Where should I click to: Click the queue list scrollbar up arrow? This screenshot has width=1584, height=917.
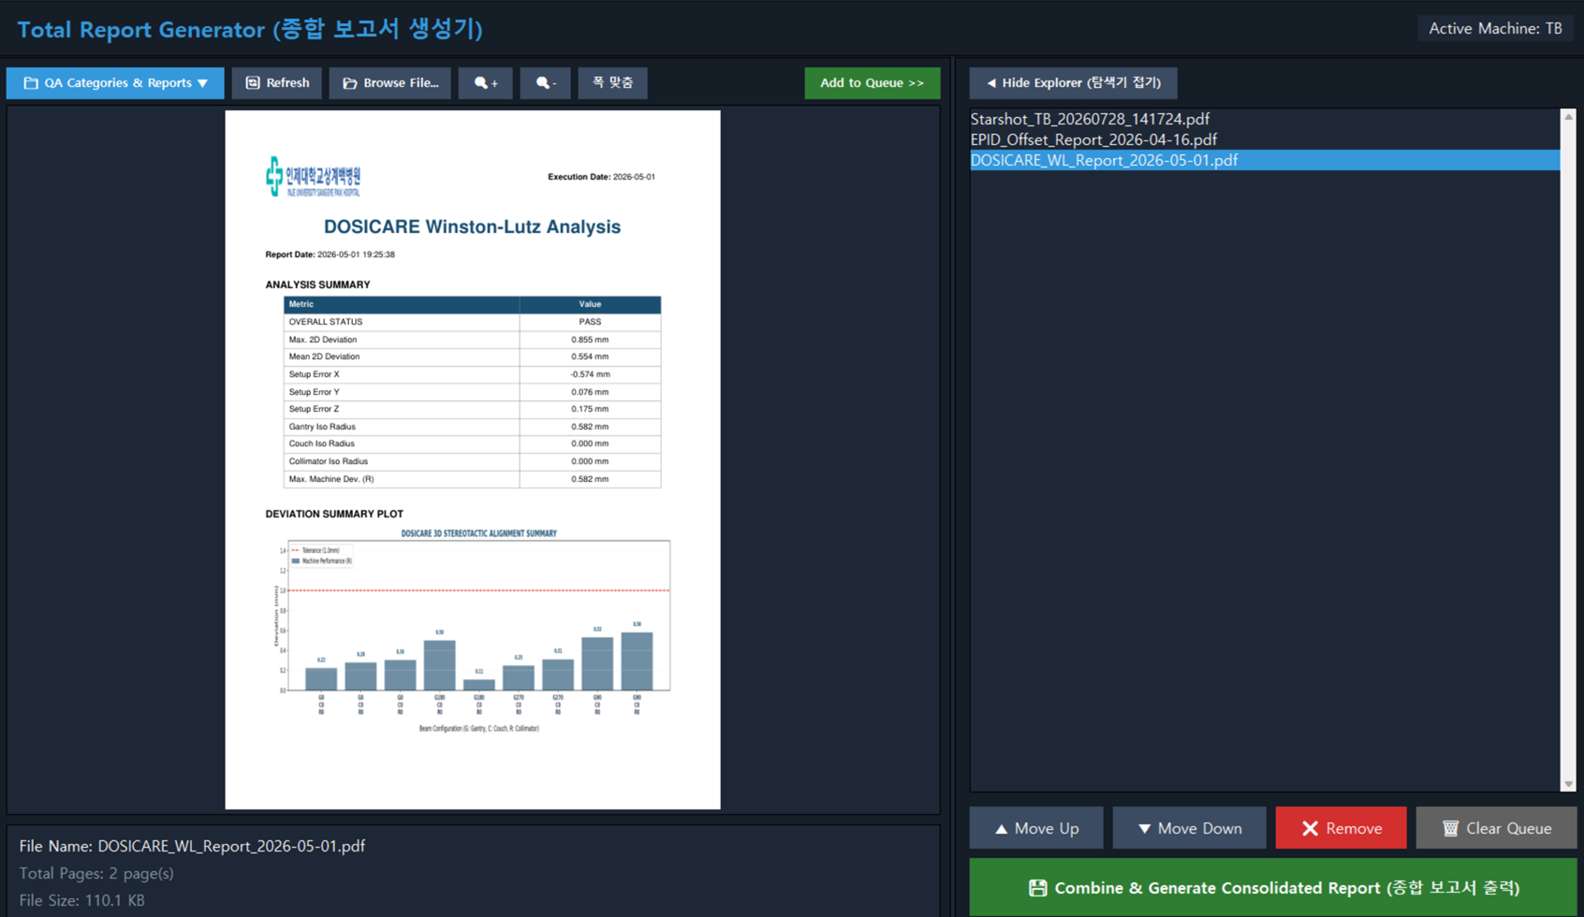point(1568,117)
